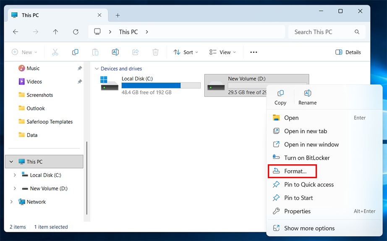Image resolution: width=387 pixels, height=241 pixels.
Task: Select the New Volume (D:) drive icon
Action: coord(216,86)
